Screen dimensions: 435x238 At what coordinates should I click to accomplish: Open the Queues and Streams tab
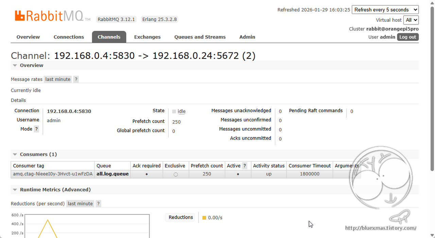(200, 37)
